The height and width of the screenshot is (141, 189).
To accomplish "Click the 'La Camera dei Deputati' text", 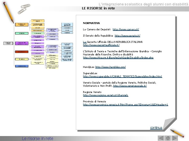I will [97, 29].
